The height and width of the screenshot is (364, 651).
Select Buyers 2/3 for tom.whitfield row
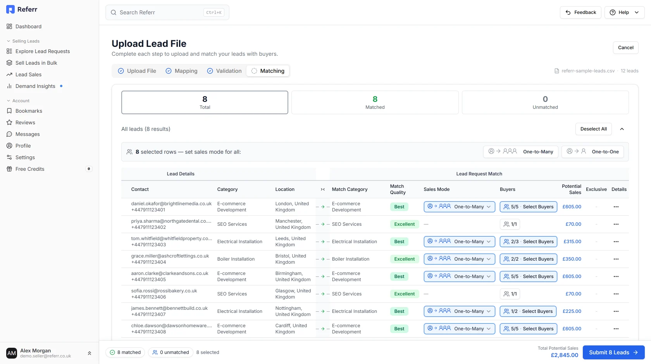pos(529,242)
